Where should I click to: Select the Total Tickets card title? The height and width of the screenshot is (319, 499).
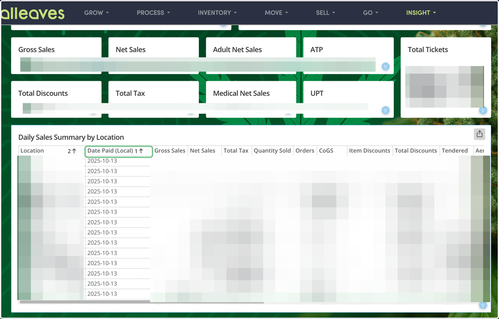428,50
